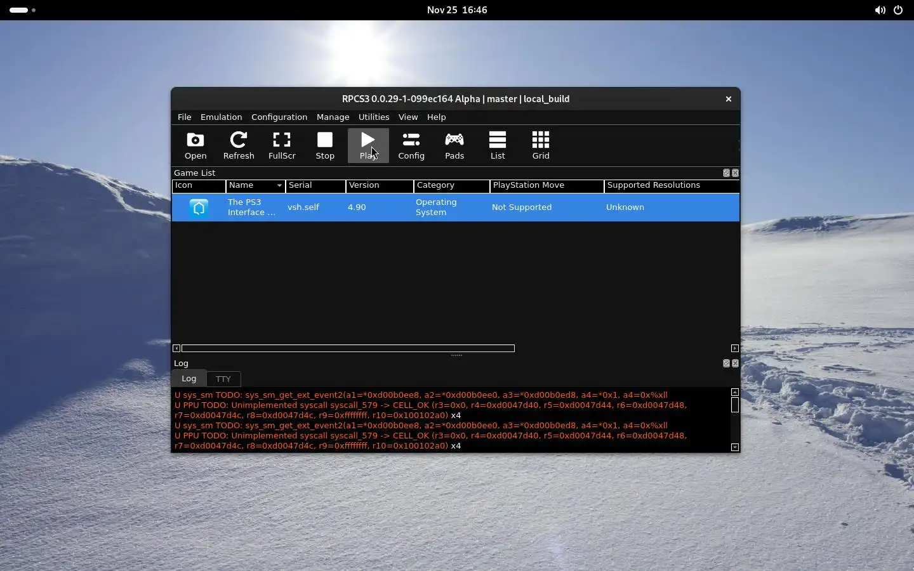The image size is (914, 571).
Task: Open the Configuration menu
Action: (x=279, y=117)
